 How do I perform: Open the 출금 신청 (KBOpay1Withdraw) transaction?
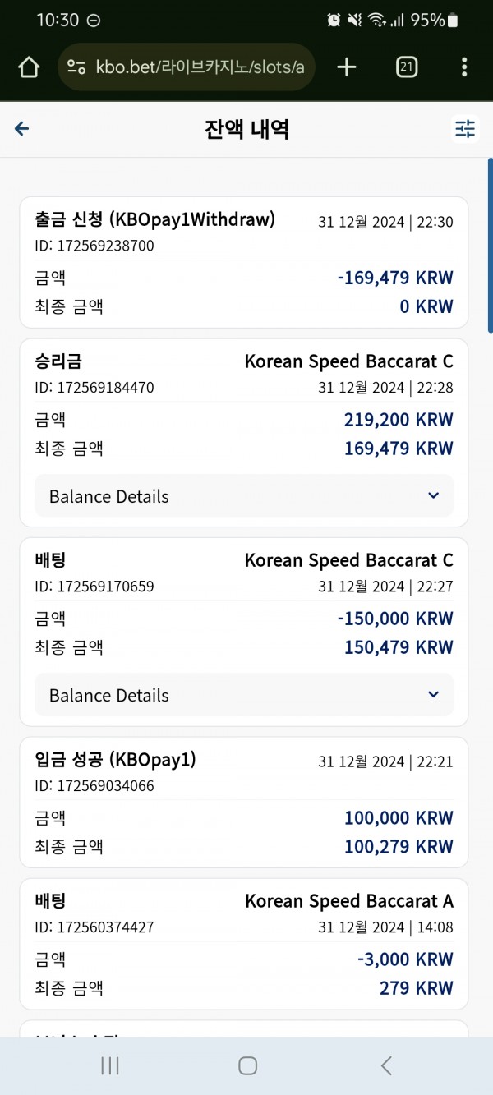tap(244, 262)
